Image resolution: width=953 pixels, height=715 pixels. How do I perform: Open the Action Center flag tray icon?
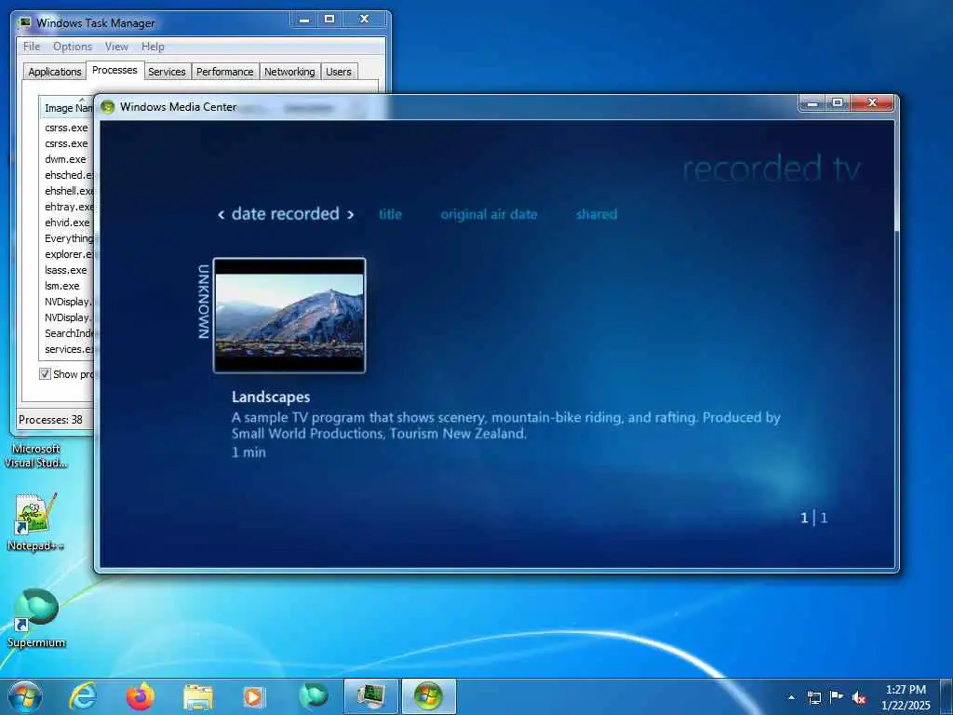click(x=837, y=697)
